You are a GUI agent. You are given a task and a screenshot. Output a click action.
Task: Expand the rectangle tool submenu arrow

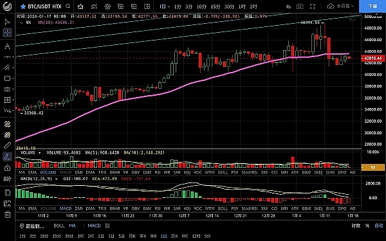(x=13, y=78)
